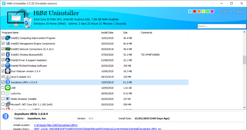
Task: Click the Microsoft .NET Core SDK icon
Action: [8, 104]
